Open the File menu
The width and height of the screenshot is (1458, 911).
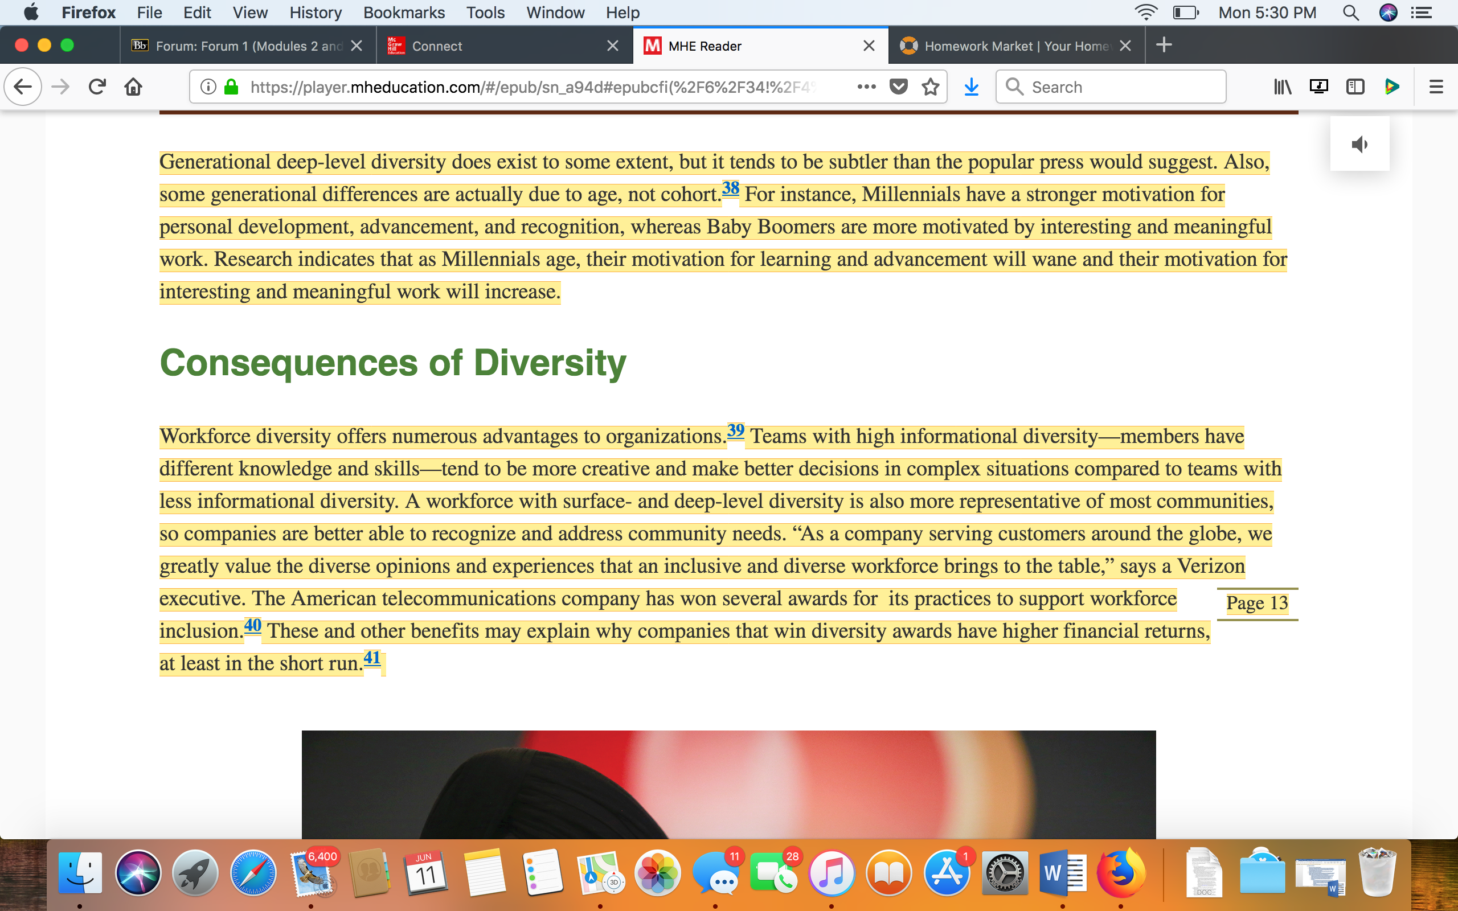[x=149, y=13]
